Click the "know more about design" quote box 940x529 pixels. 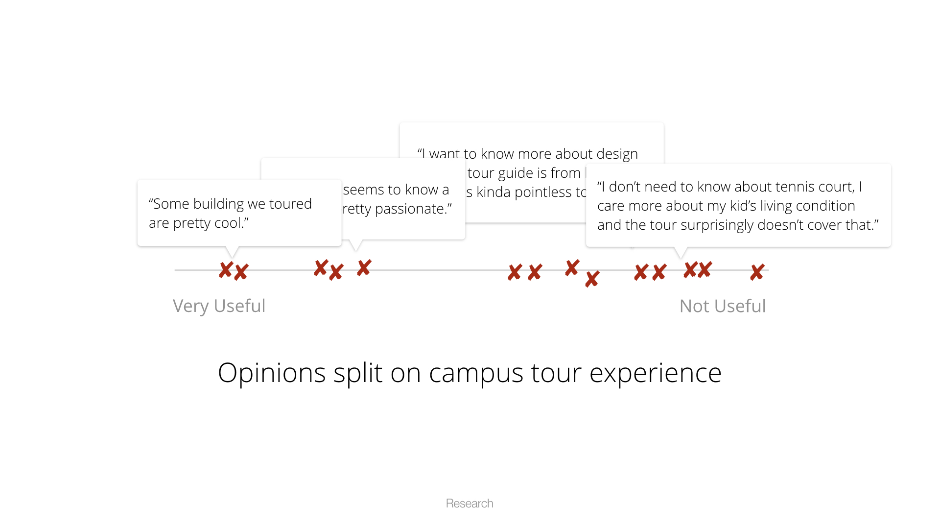(531, 172)
